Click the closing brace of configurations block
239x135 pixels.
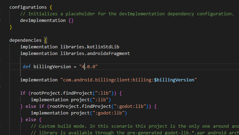11,27
